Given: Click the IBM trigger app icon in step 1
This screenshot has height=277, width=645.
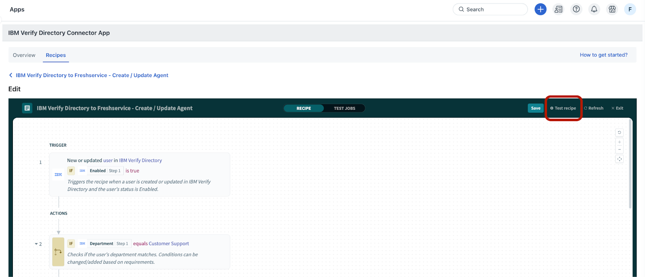Looking at the screenshot, I should [58, 175].
